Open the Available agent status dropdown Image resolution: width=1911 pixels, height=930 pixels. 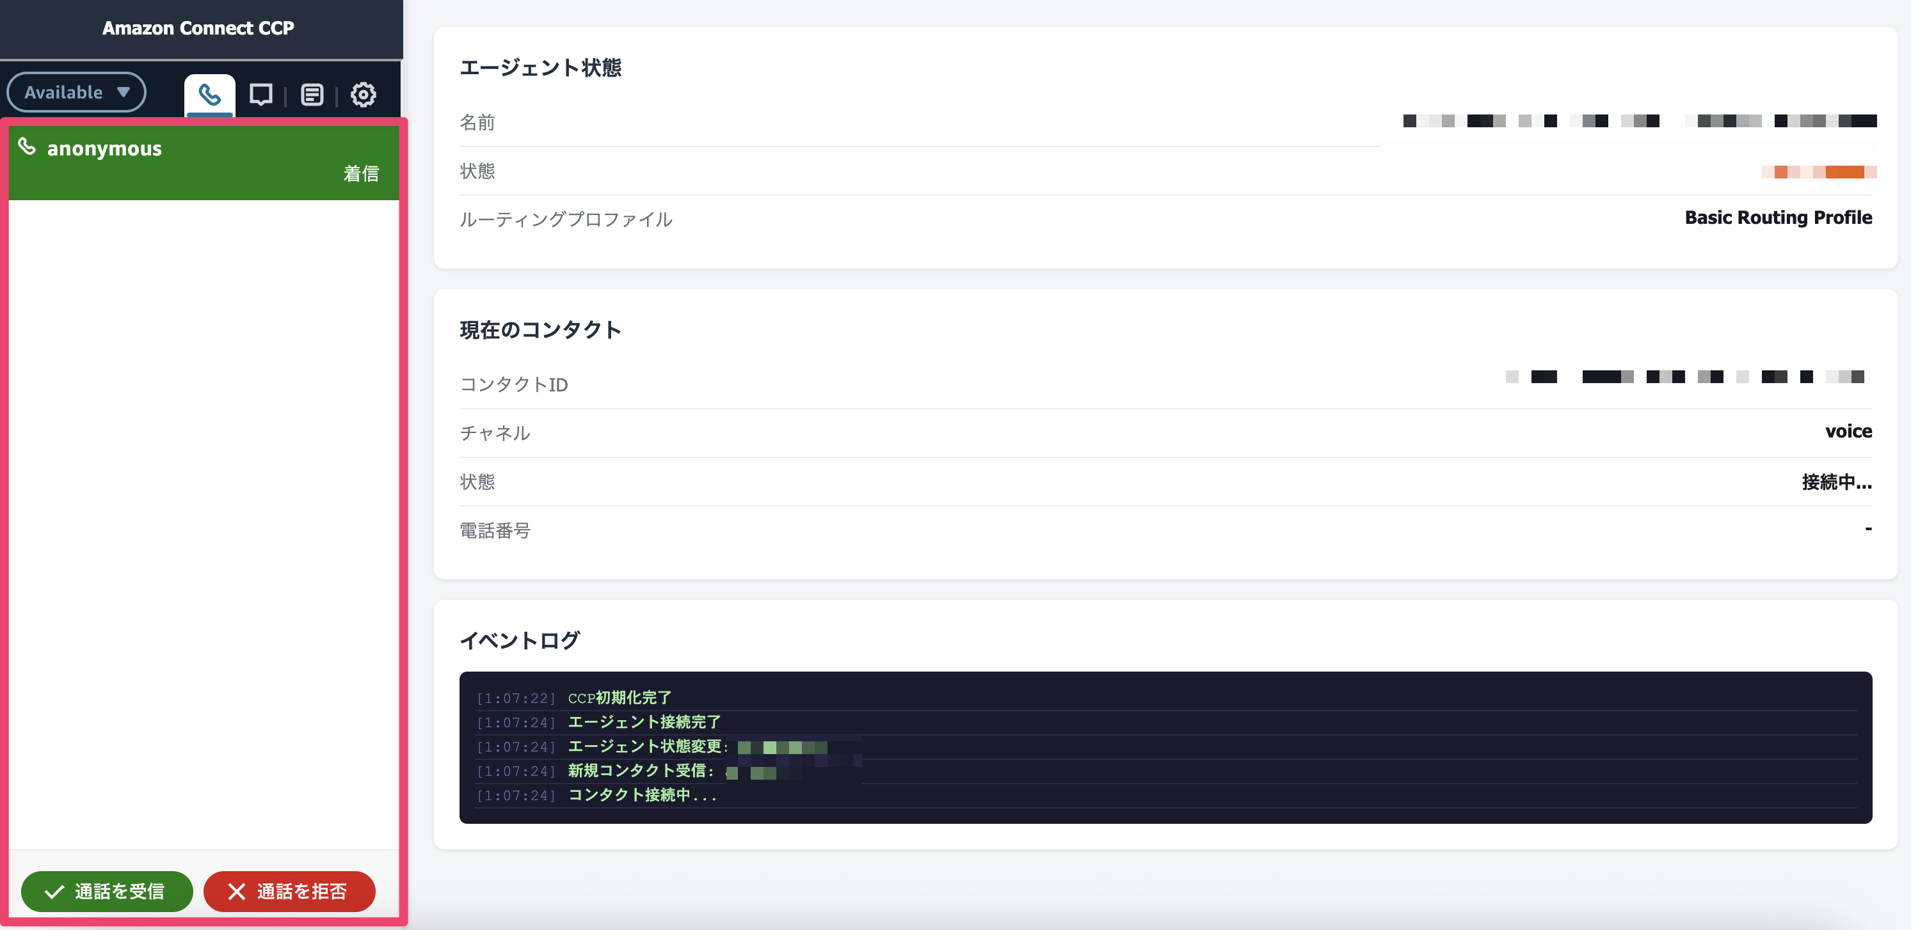75,91
